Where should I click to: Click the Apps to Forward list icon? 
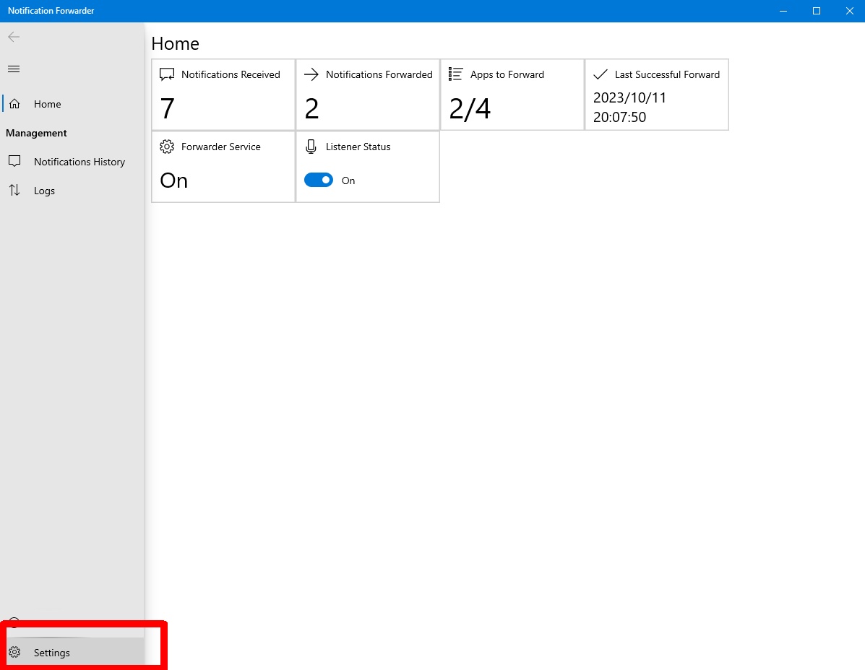pos(456,74)
